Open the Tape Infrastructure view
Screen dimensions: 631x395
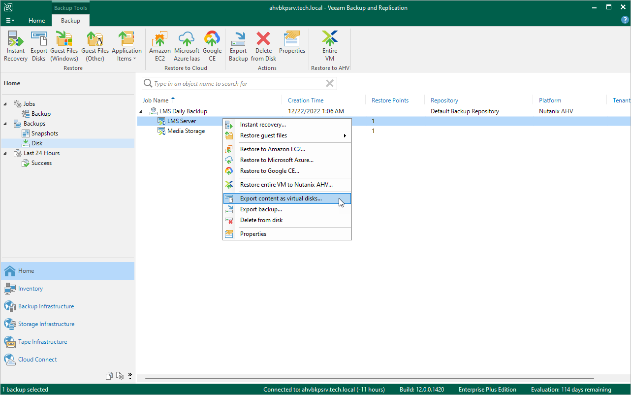pos(67,342)
